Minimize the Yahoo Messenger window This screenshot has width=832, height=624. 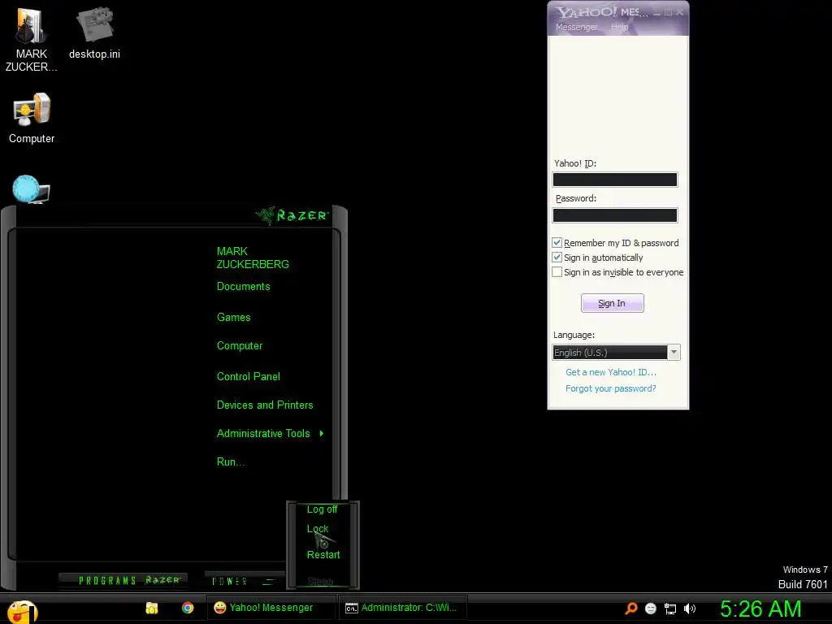tap(657, 12)
